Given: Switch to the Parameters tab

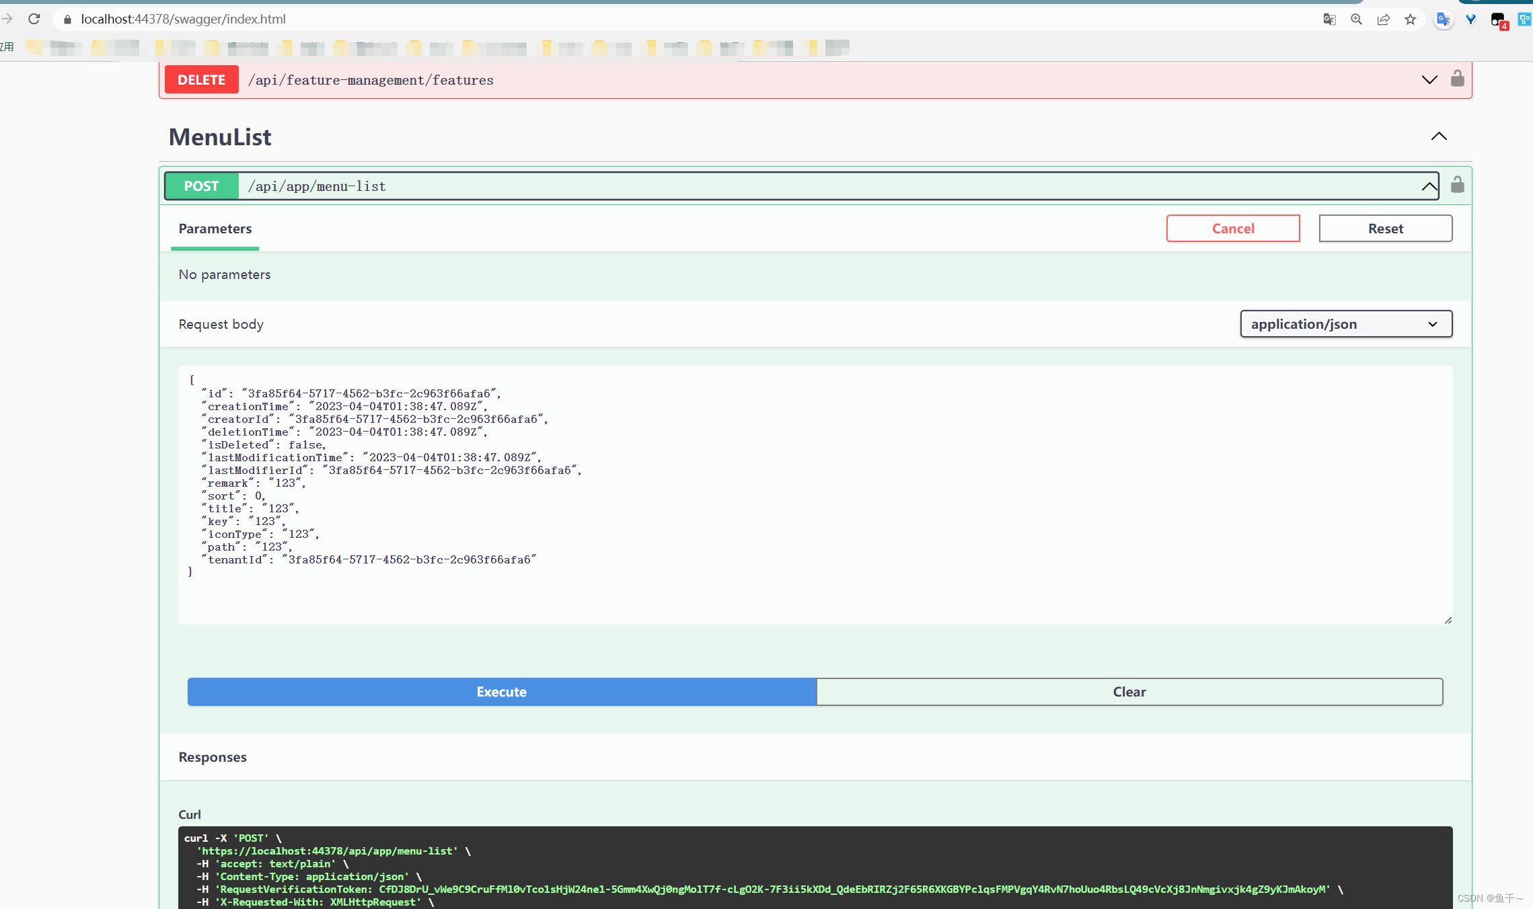Looking at the screenshot, I should pos(215,229).
